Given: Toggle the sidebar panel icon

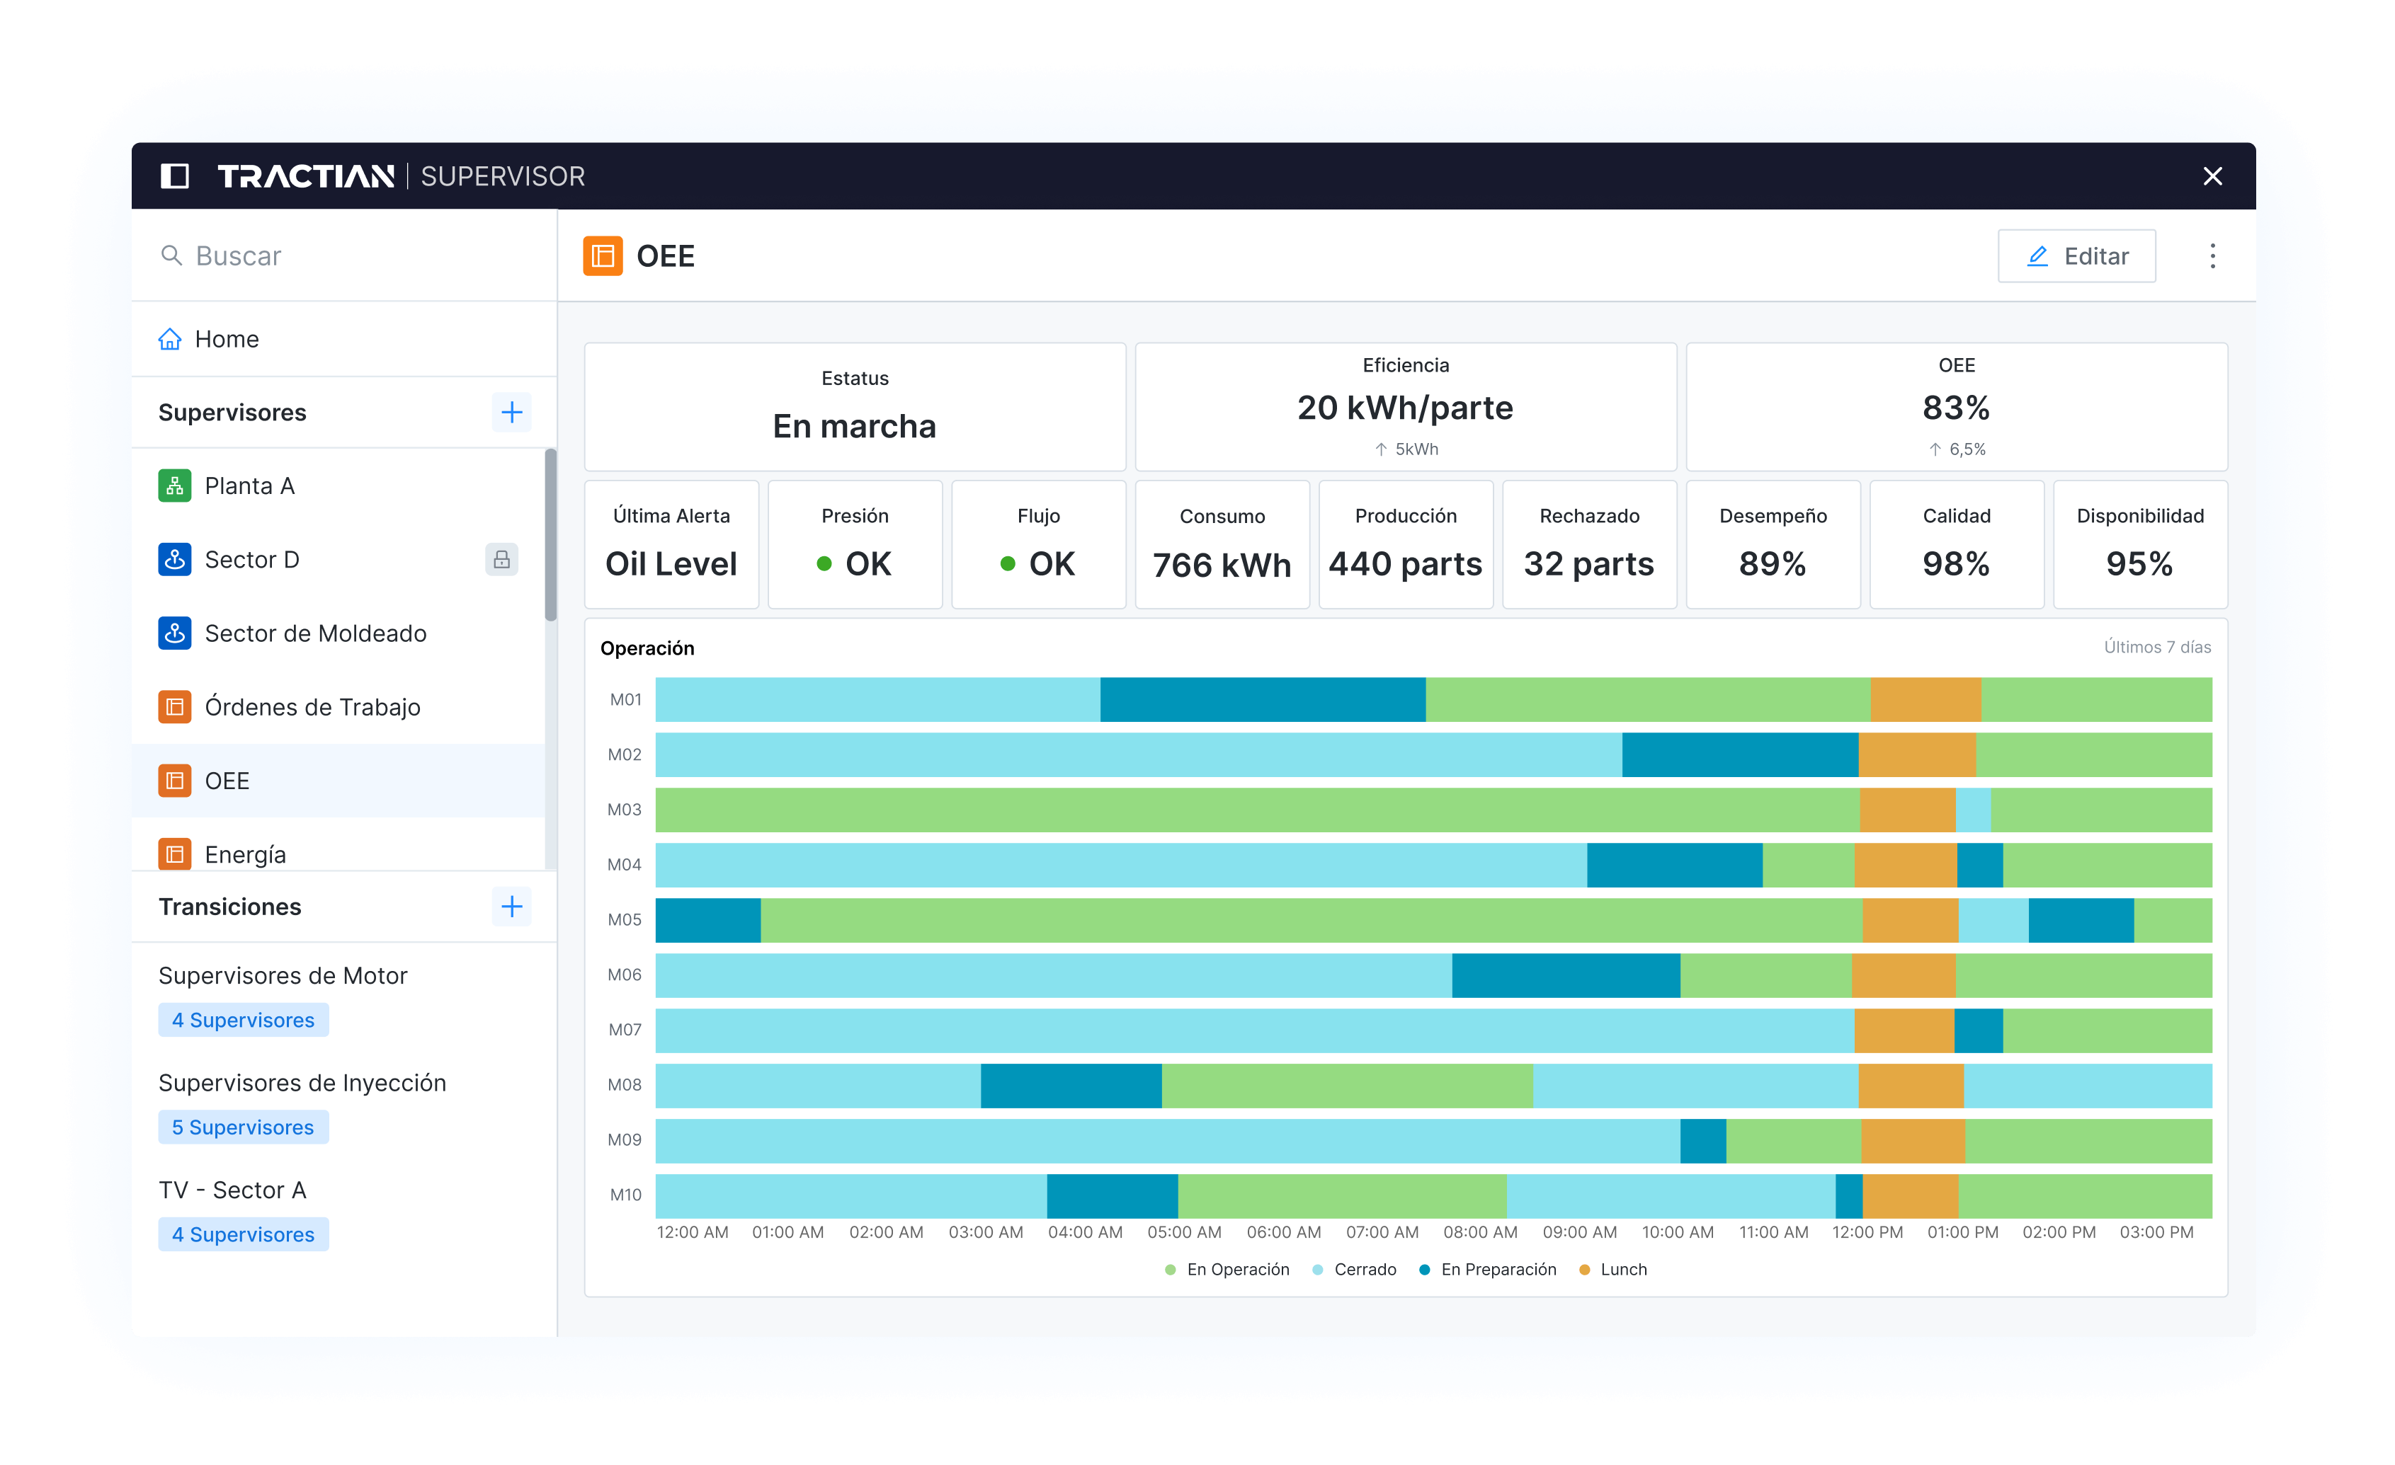Looking at the screenshot, I should point(174,176).
